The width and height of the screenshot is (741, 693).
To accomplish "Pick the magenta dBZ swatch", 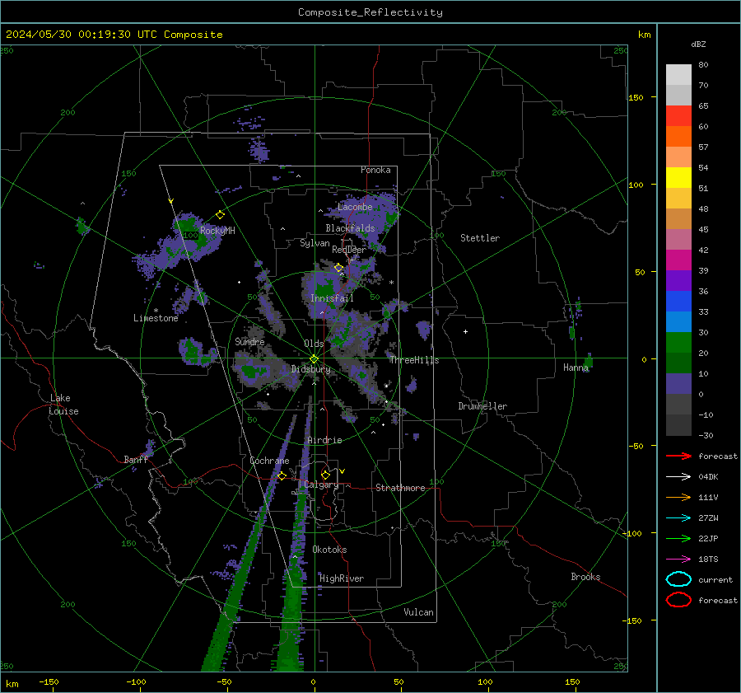I will click(678, 260).
